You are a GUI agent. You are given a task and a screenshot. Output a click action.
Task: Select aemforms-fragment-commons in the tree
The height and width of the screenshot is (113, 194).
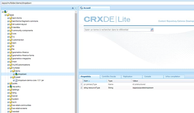pyautogui.click(x=25, y=21)
